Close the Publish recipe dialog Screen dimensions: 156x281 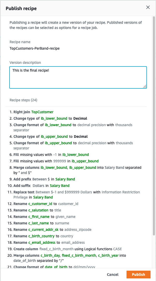pyautogui.click(x=148, y=7)
